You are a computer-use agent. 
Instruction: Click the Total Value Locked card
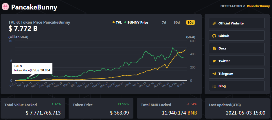(33, 108)
